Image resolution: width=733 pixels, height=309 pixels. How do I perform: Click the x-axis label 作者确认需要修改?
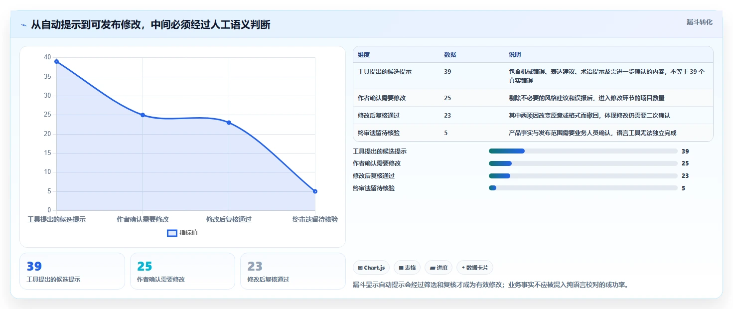(x=143, y=219)
